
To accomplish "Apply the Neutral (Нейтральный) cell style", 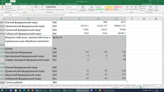I will pyautogui.click(x=109, y=7).
